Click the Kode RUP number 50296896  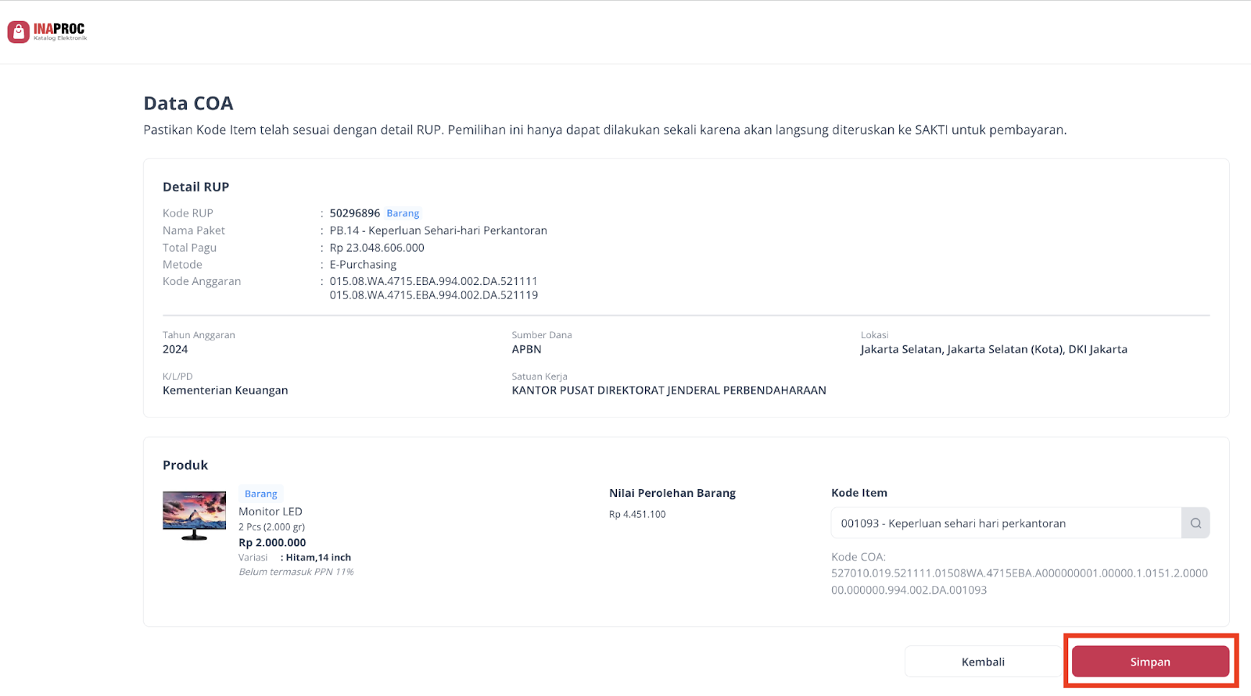pyautogui.click(x=354, y=213)
